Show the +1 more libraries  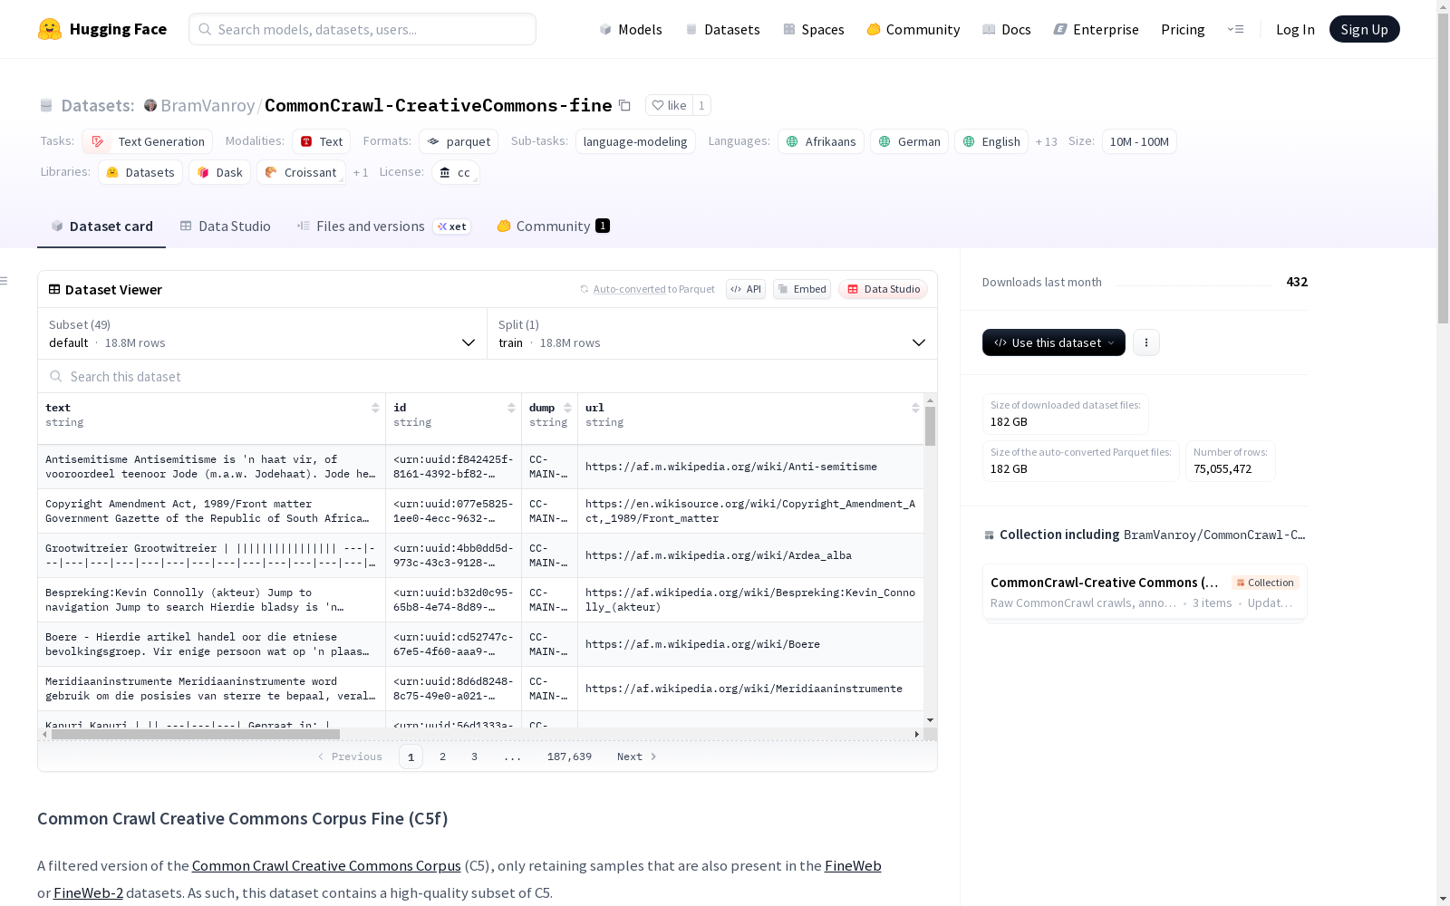(x=361, y=172)
